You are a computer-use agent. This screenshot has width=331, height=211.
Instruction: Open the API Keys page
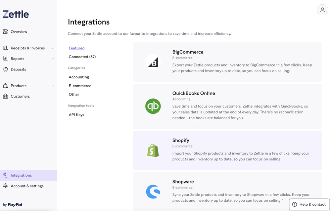coord(76,115)
